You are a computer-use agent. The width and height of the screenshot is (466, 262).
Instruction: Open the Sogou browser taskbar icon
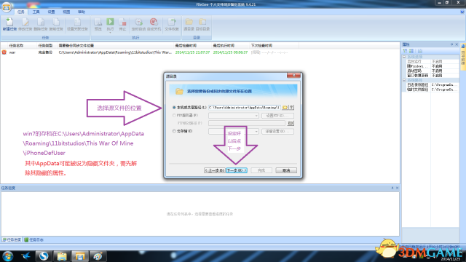[x=44, y=255]
